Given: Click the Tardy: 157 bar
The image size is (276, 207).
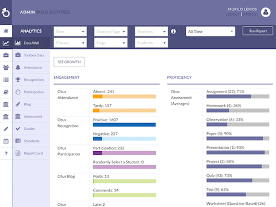Looking at the screenshot, I should 124,110.
